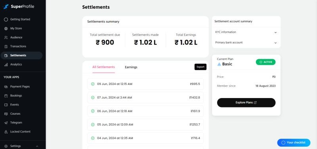Viewport: 317px width, 149px height.
Task: Expand the Settings chevron in sidebar
Action: point(37,146)
